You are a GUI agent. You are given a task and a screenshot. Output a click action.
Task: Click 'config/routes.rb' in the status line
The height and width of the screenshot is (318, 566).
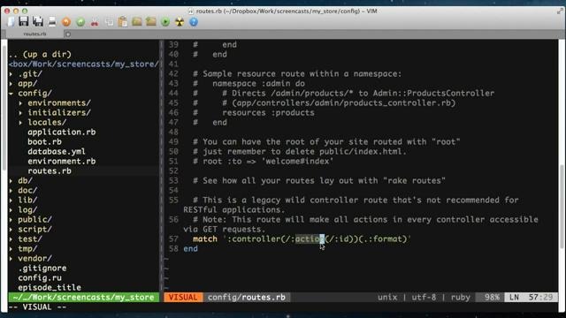coord(247,298)
